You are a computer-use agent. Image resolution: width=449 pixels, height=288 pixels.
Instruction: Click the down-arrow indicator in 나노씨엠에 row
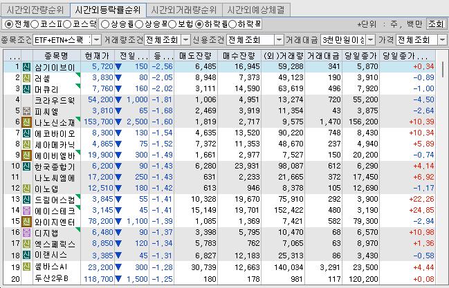[118, 177]
